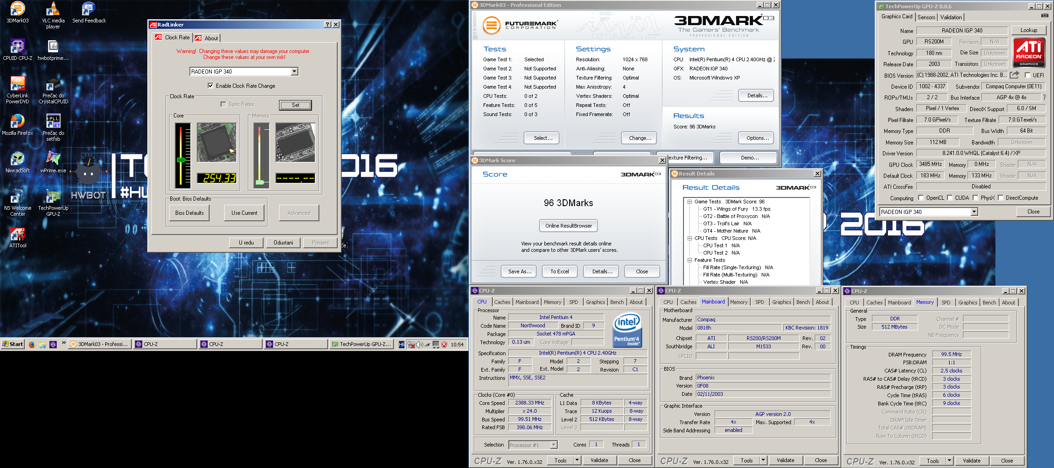
Task: Toggle the DirectCompute checkbox
Action: click(1000, 198)
